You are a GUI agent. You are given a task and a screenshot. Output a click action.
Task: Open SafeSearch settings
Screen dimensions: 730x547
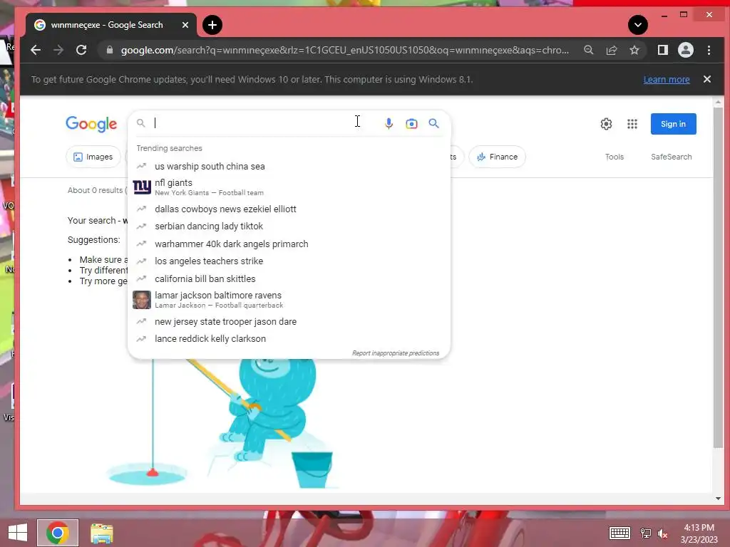pyautogui.click(x=671, y=157)
